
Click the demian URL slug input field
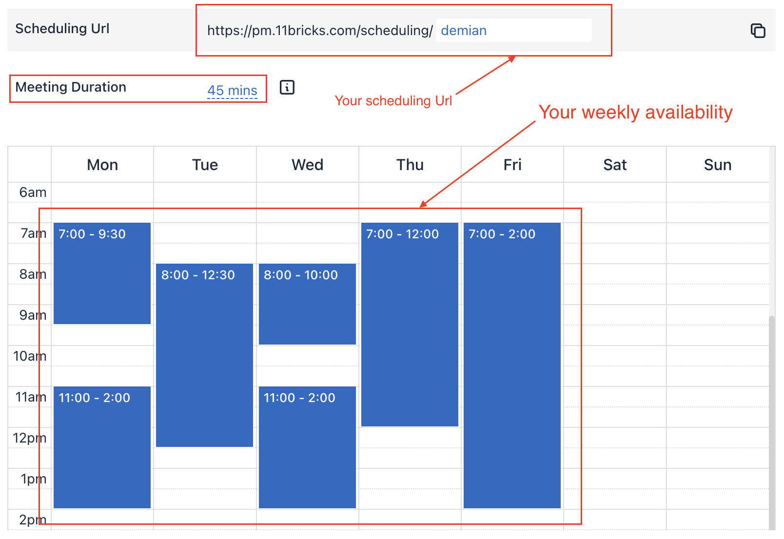click(513, 31)
